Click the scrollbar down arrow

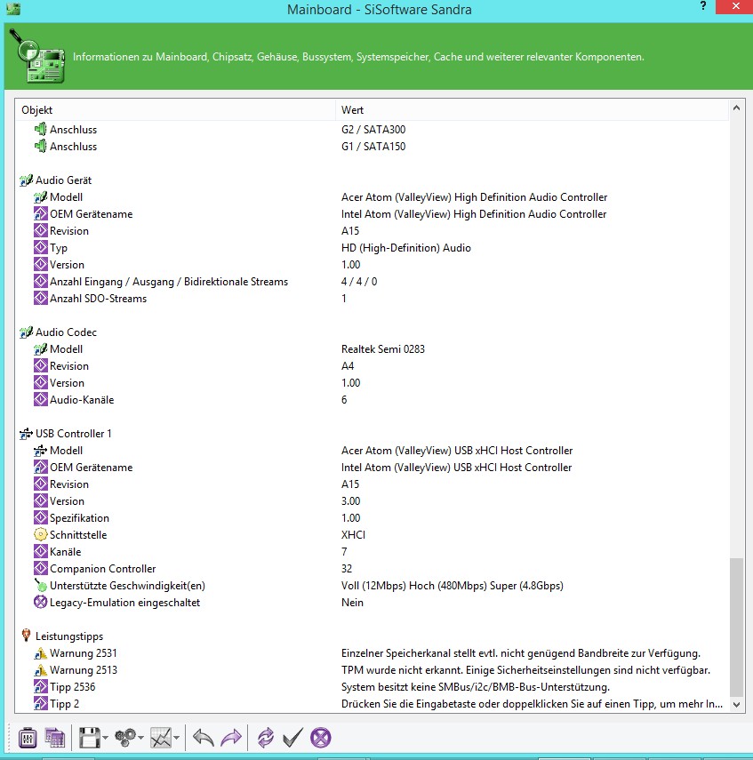point(736,705)
